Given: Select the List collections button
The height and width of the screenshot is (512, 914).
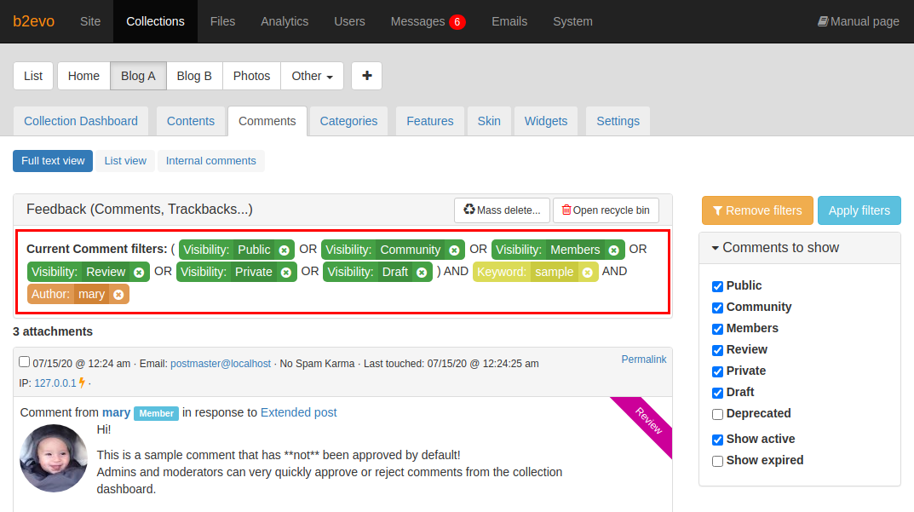Looking at the screenshot, I should pyautogui.click(x=33, y=76).
